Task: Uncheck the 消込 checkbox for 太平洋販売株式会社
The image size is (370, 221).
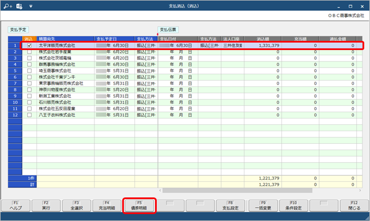Action: click(x=29, y=45)
